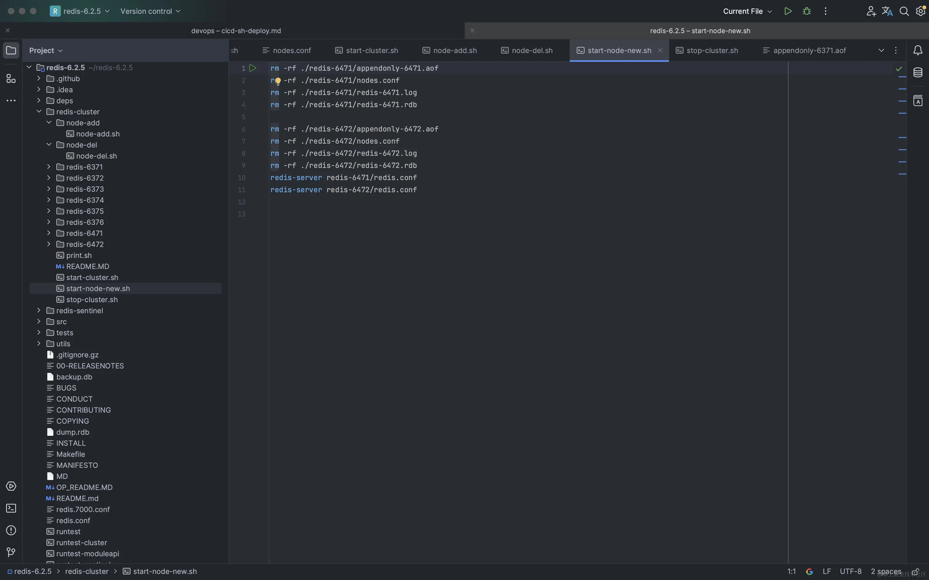Open the Version control dropdown

[150, 11]
